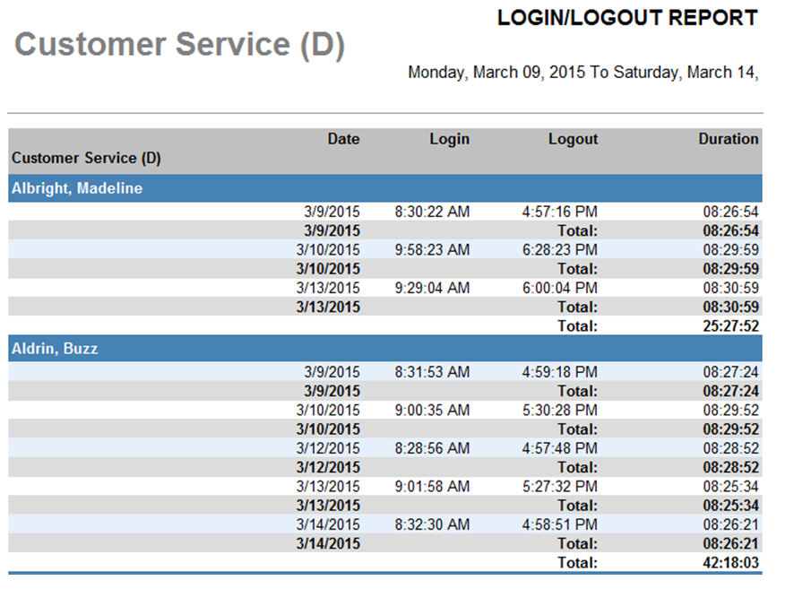Click the Login column header

[x=449, y=139]
